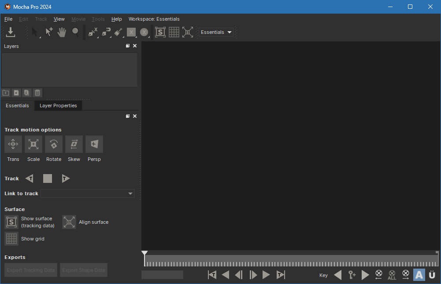Float the Essentials properties panel

point(128,116)
